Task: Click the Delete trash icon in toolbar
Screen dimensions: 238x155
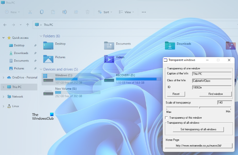Action: tap(88, 12)
